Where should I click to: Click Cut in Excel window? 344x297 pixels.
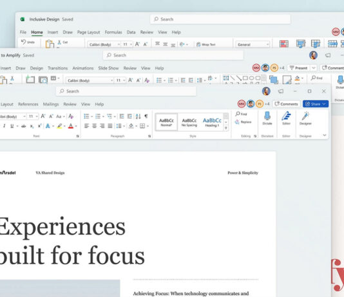click(x=62, y=42)
